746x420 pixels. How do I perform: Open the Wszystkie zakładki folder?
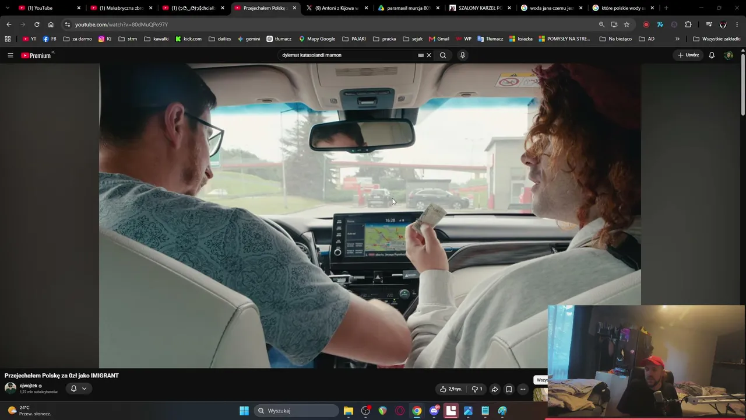point(717,39)
